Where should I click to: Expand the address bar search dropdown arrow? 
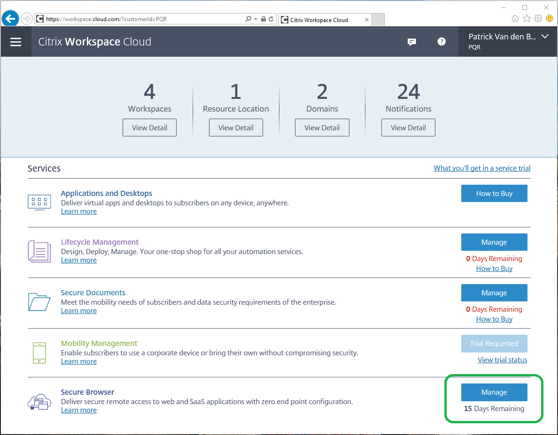click(256, 19)
